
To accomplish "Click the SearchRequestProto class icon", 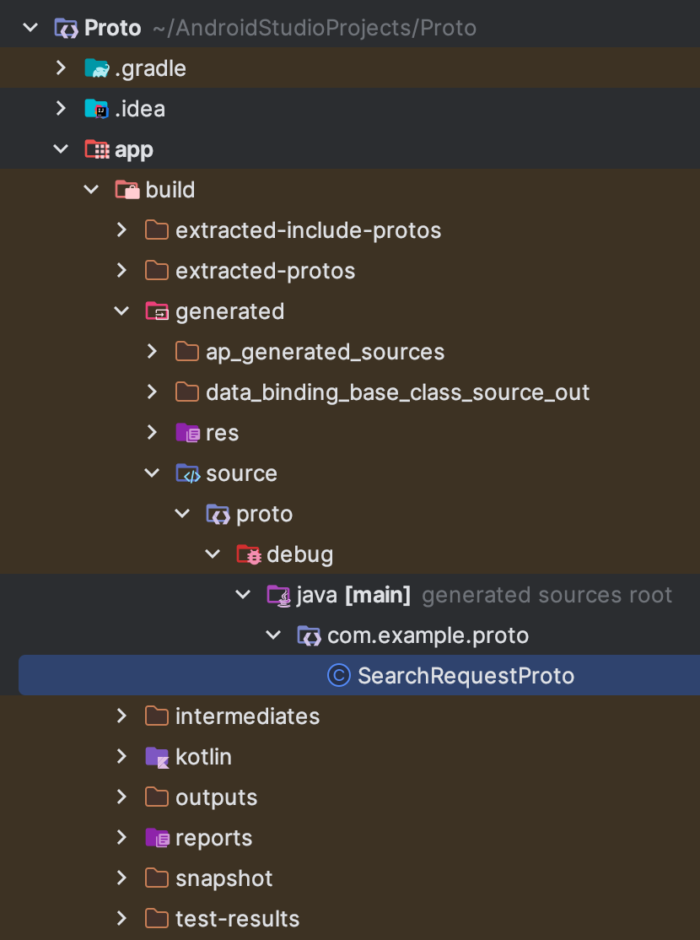I will pos(338,676).
